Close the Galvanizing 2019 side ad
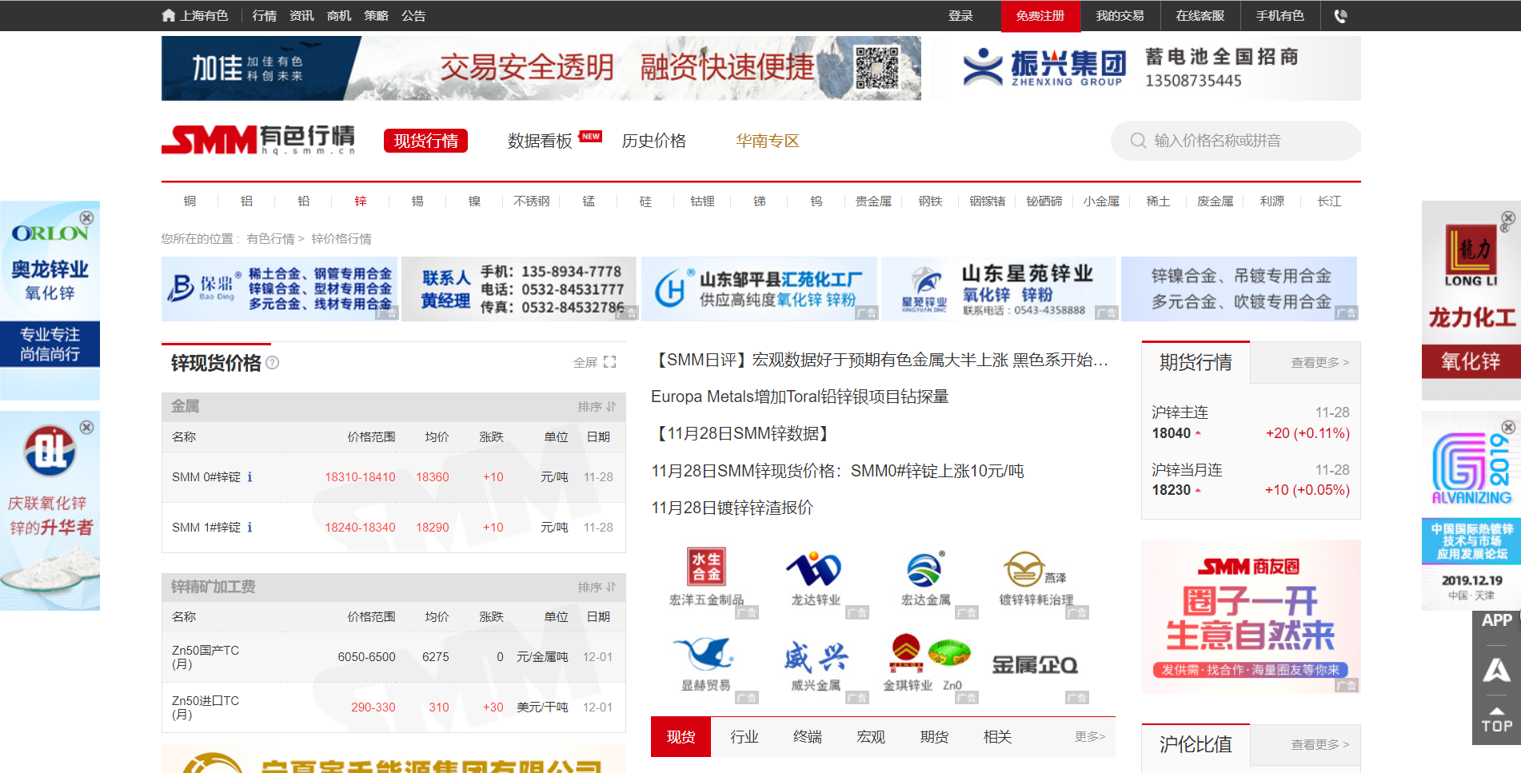Image resolution: width=1521 pixels, height=773 pixels. point(1507,427)
